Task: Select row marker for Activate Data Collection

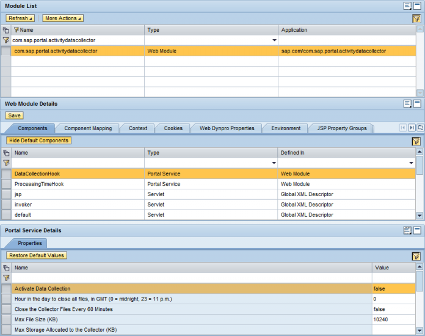Action: [6, 288]
